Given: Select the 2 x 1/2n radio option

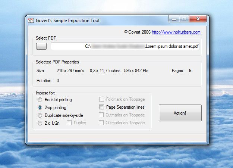Looking at the screenshot, I should [40, 123].
